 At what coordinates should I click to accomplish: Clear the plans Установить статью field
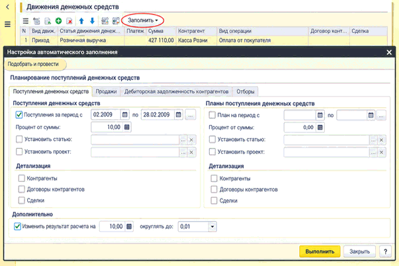381,140
